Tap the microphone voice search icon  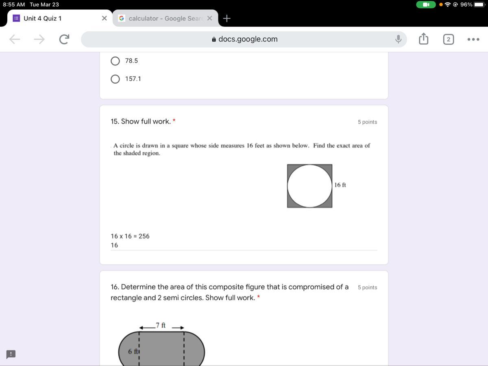click(399, 39)
